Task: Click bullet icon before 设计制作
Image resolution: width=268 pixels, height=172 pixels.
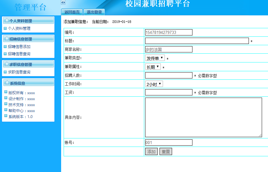Action: (x=6, y=98)
